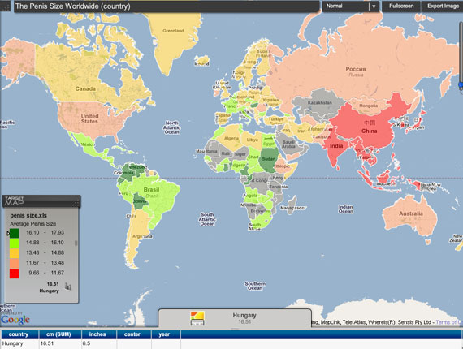The height and width of the screenshot is (349, 463).
Task: Open the Normal map type dropdown arrow
Action: coord(374,6)
